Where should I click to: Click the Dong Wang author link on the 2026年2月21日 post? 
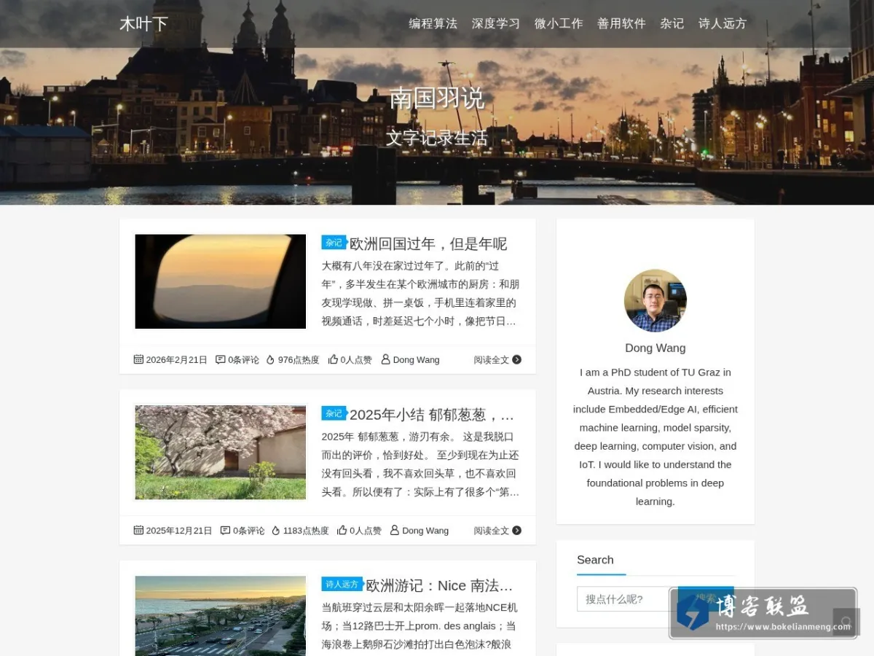[x=417, y=359]
